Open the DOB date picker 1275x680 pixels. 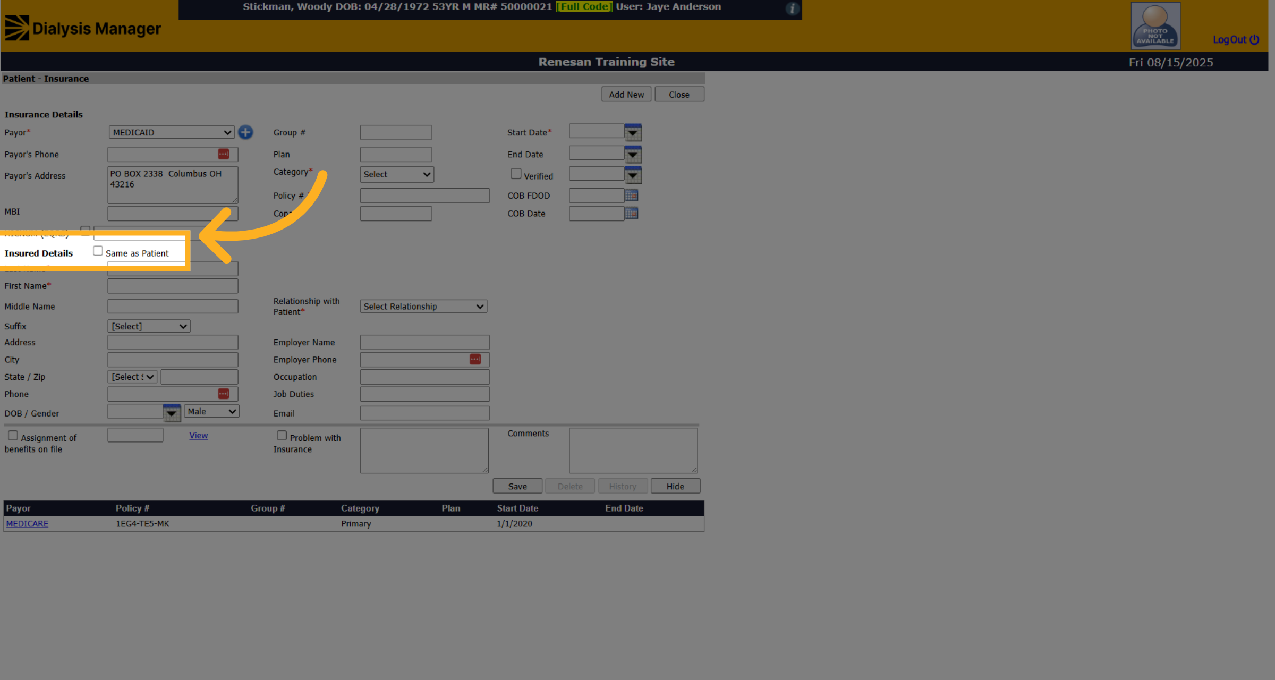point(172,413)
